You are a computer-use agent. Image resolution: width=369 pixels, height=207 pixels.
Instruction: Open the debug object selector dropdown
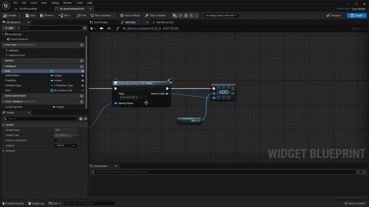point(221,16)
